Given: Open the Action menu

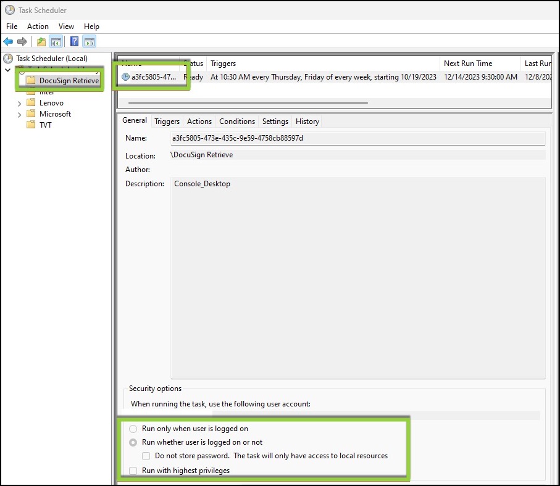Looking at the screenshot, I should [x=38, y=27].
